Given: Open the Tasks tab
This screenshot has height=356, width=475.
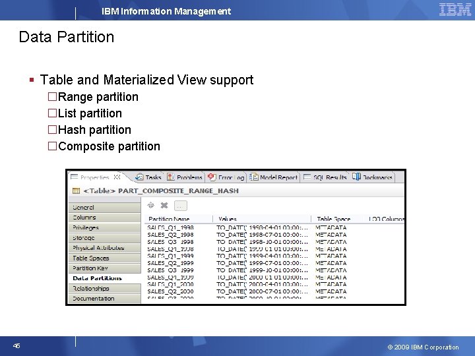Looking at the screenshot, I should point(148,177).
